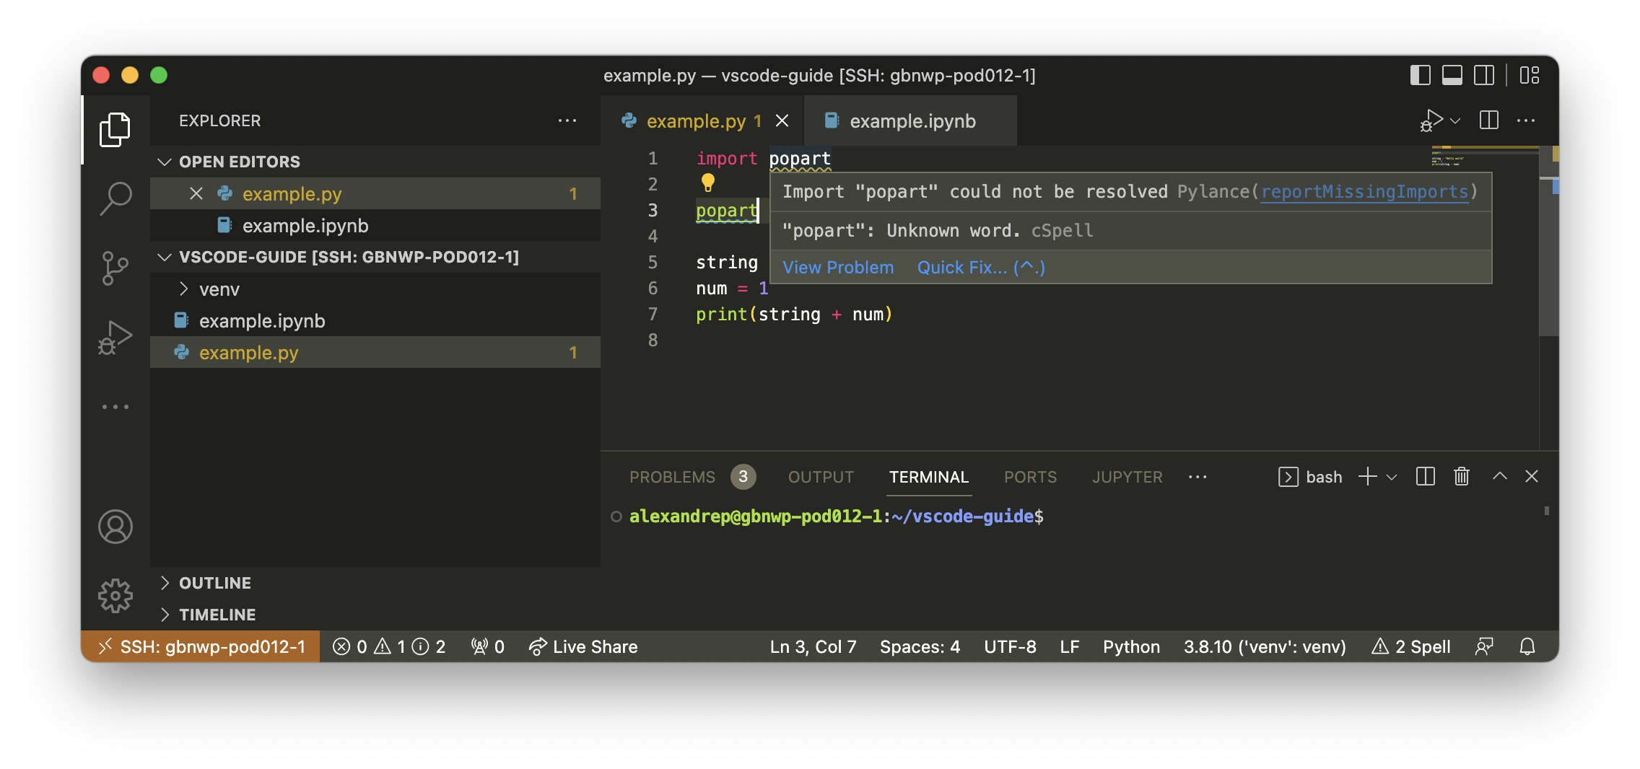Screen dimensions: 1640x769
Task: Open the Source Control view
Action: (115, 268)
